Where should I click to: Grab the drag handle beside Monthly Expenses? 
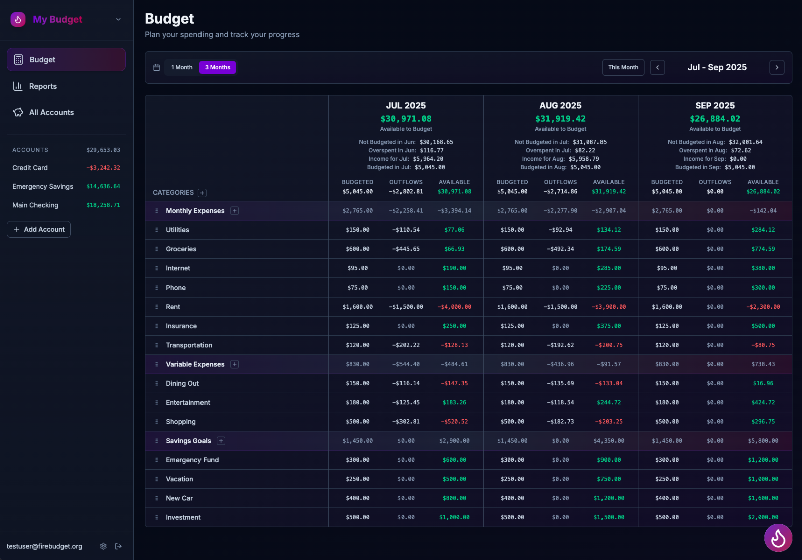[156, 210]
